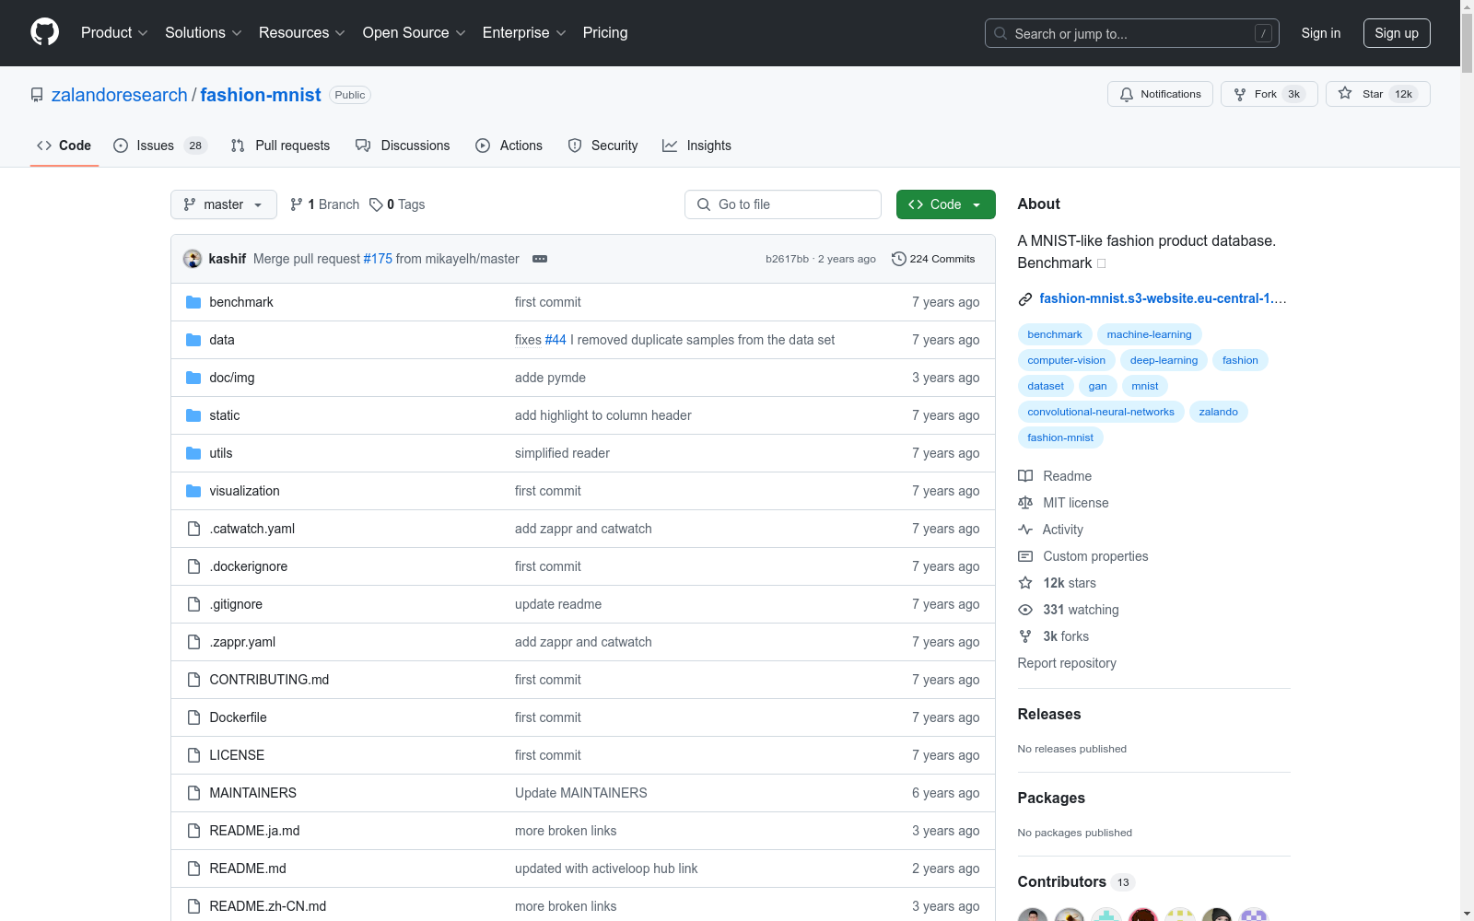Open the machine-learning topic tag
Screen dimensions: 1474x921
tap(1149, 334)
